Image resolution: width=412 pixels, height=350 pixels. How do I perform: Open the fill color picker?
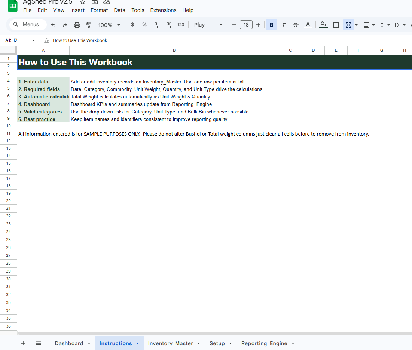click(x=323, y=25)
